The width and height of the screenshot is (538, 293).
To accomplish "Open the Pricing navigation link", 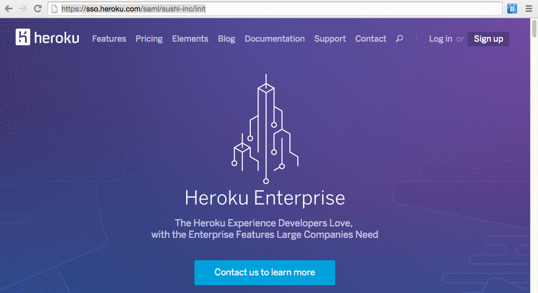I will (149, 39).
